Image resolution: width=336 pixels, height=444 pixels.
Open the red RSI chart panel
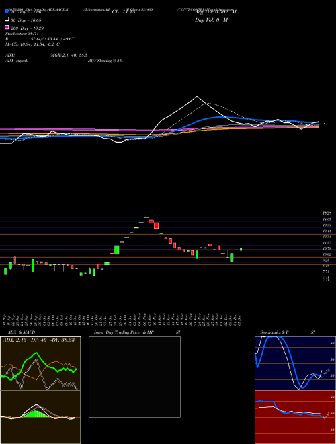coord(295,417)
